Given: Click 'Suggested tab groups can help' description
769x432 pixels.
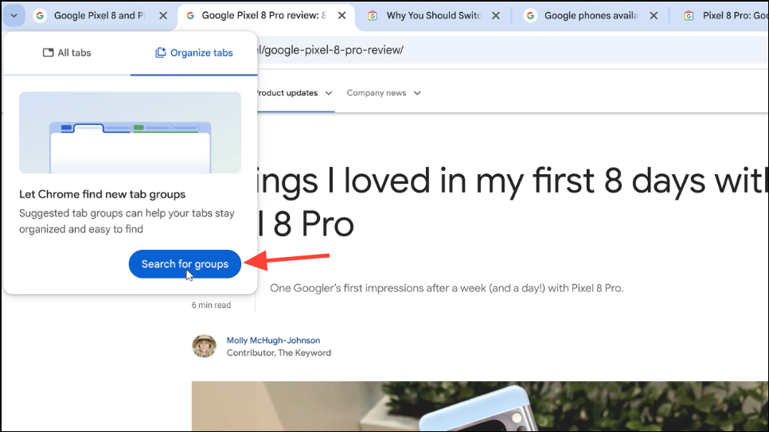Looking at the screenshot, I should point(127,221).
